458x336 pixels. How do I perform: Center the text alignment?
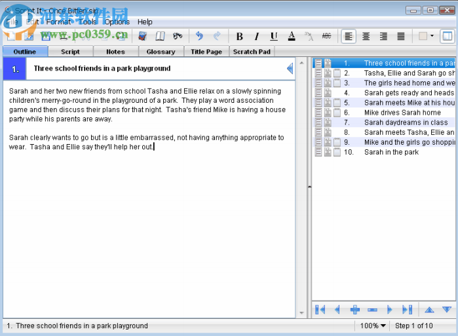[366, 36]
